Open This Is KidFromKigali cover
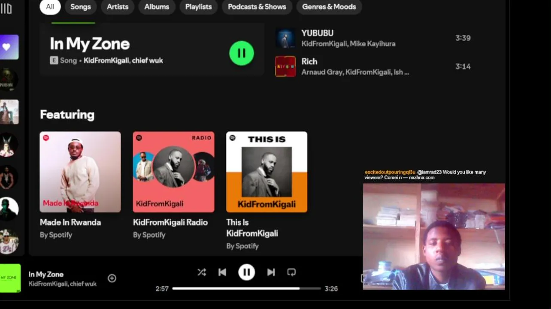The height and width of the screenshot is (309, 551). (266, 172)
